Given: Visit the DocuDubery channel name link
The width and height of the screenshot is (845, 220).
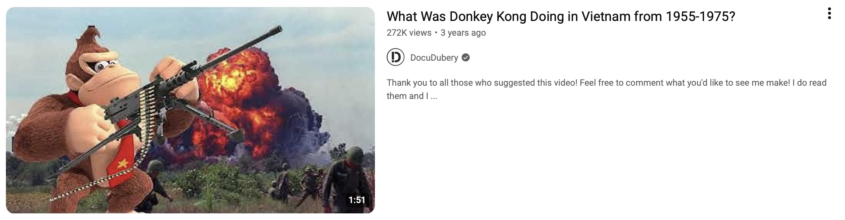Looking at the screenshot, I should pyautogui.click(x=434, y=58).
